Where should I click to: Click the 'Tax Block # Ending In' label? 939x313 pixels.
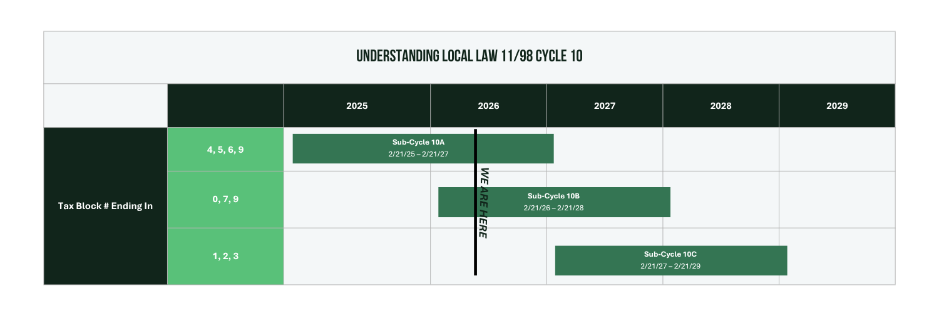click(105, 206)
